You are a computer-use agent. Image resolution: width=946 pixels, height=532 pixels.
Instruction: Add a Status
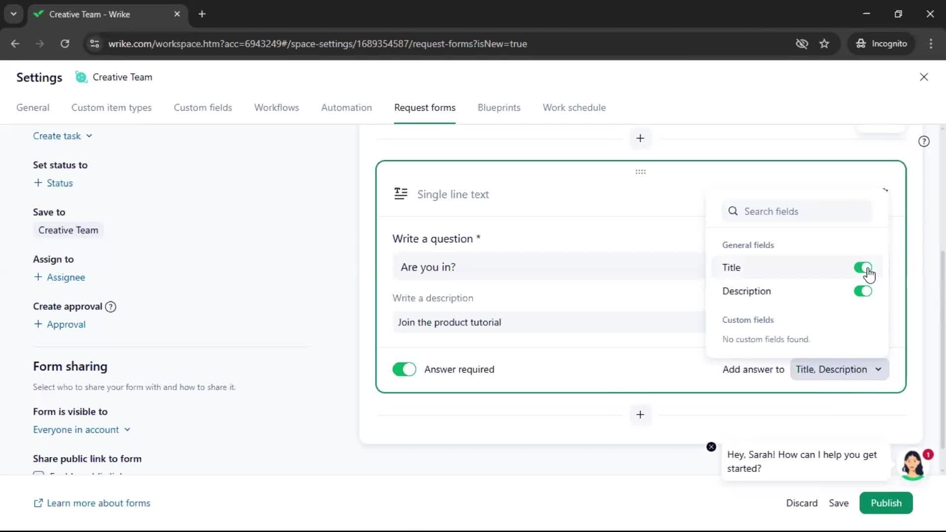[53, 183]
